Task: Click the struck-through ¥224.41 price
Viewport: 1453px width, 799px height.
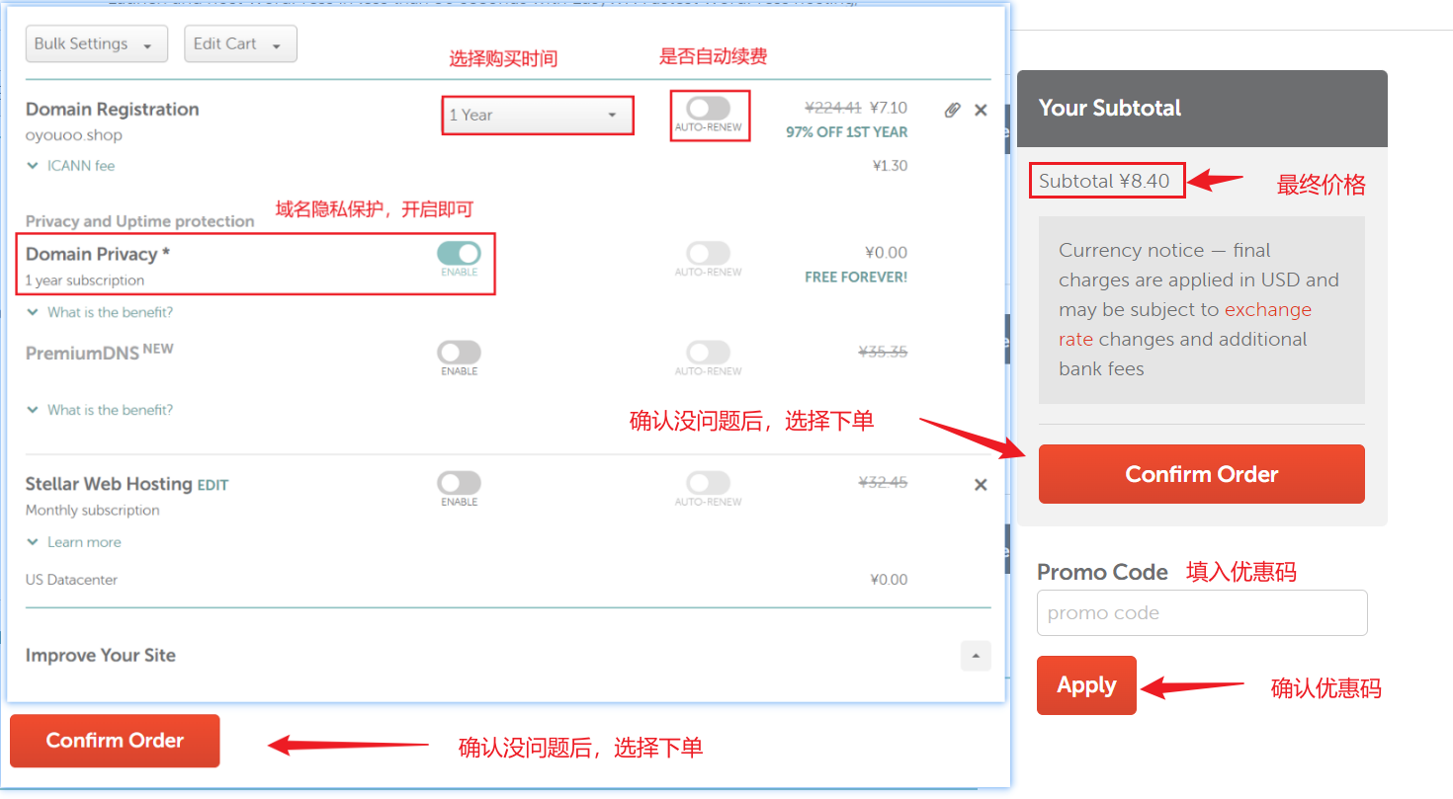Action: tap(834, 108)
